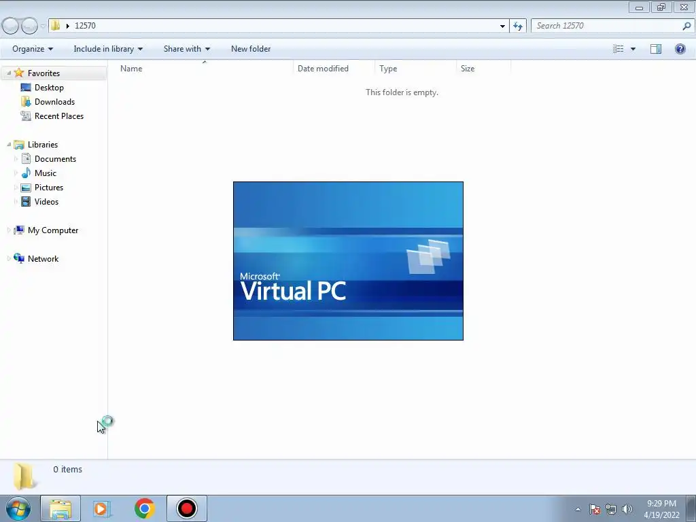Open the view options dropdown arrow
The height and width of the screenshot is (522, 696).
point(633,49)
